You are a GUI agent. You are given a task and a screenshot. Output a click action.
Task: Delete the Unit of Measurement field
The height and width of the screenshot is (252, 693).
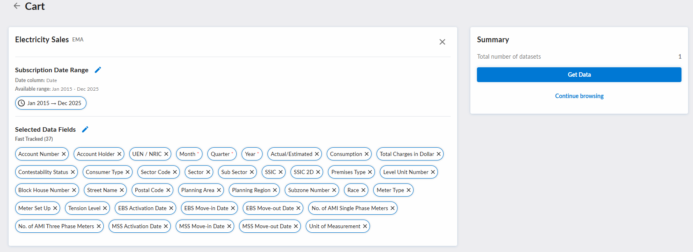tap(365, 226)
